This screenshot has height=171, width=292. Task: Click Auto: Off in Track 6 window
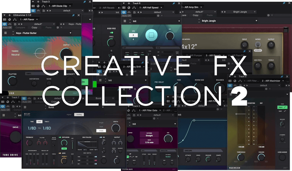click(x=126, y=16)
